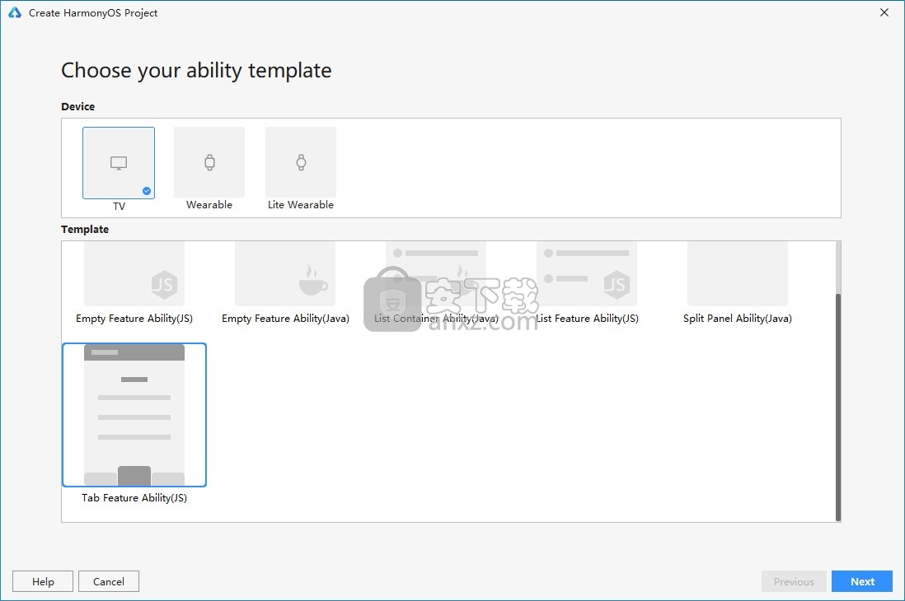Screen dimensions: 905x601
Task: Choose Split Panel Ability(Java) template
Action: [x=738, y=274]
